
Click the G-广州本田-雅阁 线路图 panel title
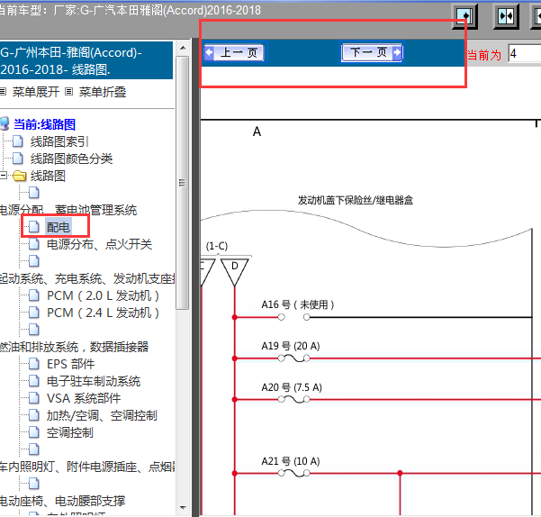[86, 60]
